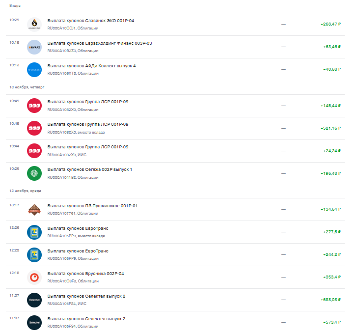357x333 pixels.
Task: Click the ПЗ Пушкинское diamond logo icon
Action: [34, 210]
